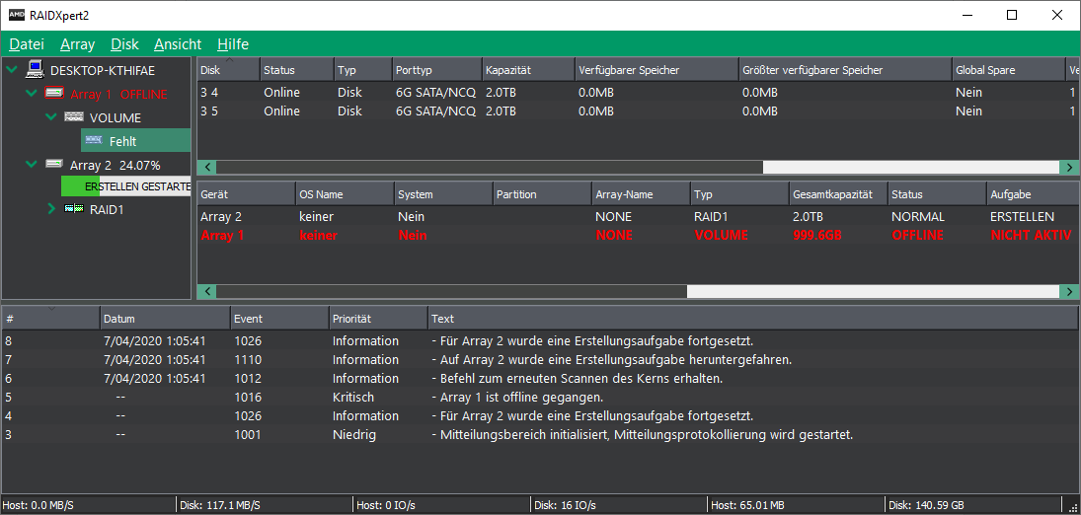Select the Kritisch Array 1 offline event

pos(540,398)
